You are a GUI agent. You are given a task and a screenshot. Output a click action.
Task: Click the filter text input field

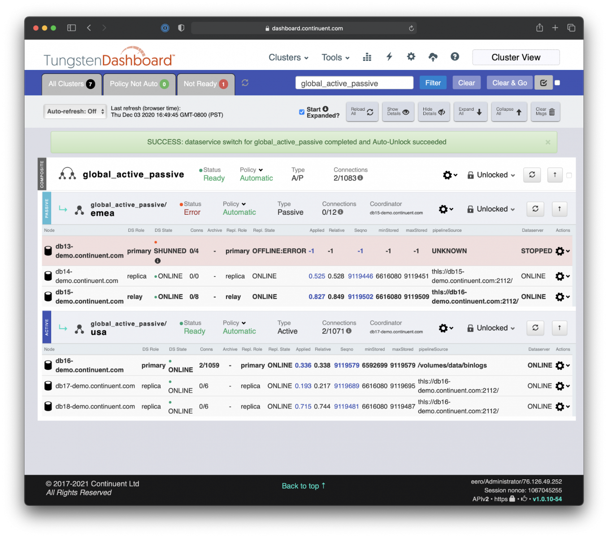354,83
